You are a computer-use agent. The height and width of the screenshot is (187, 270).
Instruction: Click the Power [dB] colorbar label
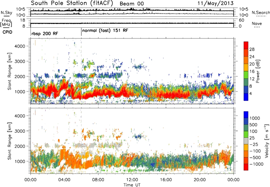(x=258, y=71)
